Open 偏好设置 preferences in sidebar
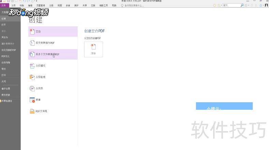 coord(5,88)
